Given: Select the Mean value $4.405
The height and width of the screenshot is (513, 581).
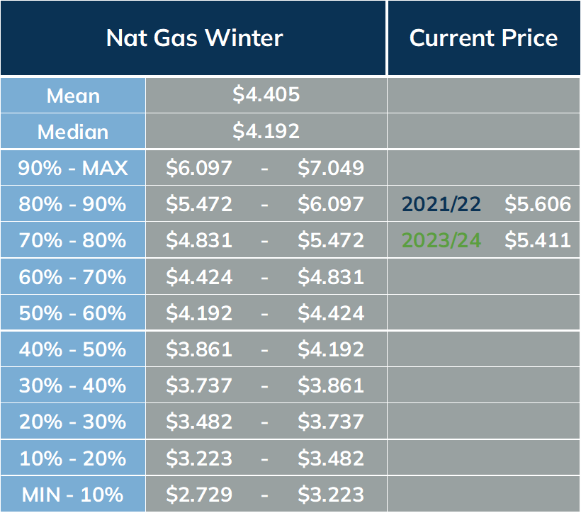Looking at the screenshot, I should point(266,94).
